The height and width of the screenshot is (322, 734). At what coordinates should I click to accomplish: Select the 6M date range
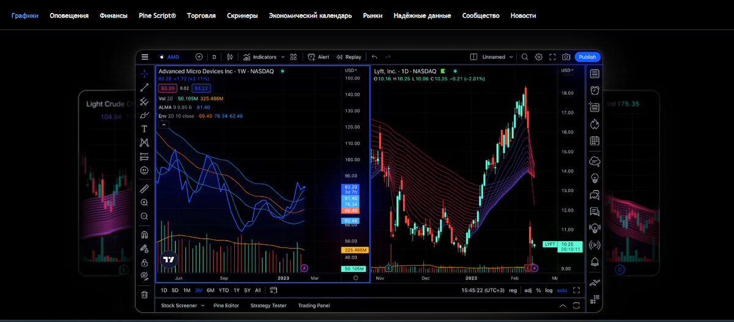[x=210, y=290]
